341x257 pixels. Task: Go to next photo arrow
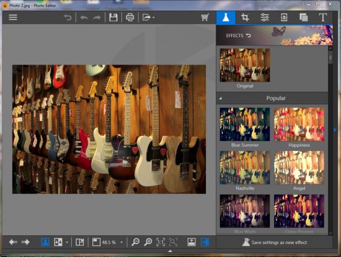tap(25, 242)
